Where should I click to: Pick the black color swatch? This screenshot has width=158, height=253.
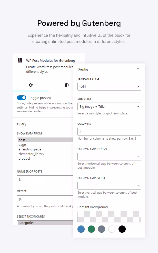pyautogui.click(x=122, y=229)
